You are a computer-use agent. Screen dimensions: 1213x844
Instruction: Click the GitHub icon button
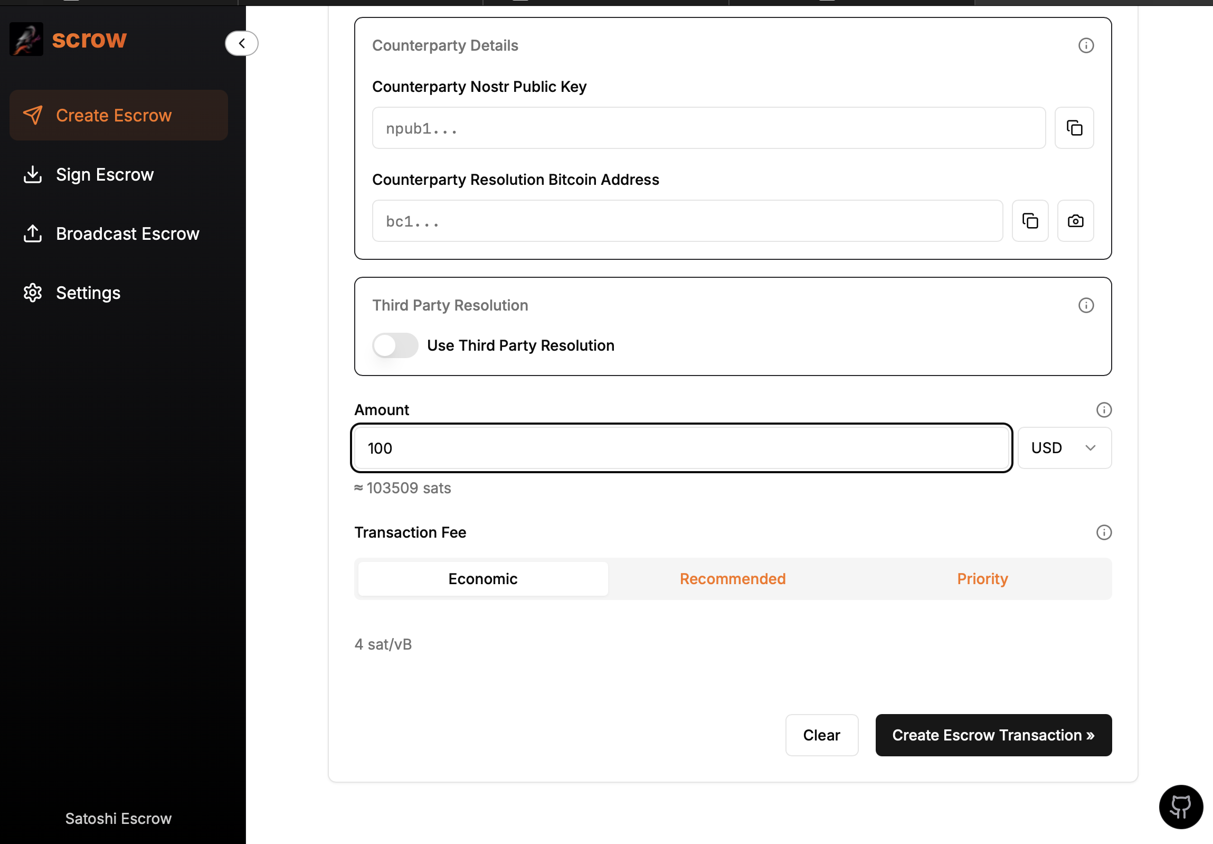1180,807
